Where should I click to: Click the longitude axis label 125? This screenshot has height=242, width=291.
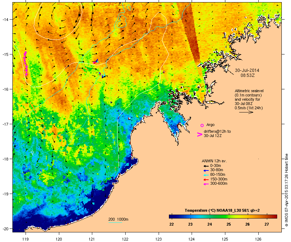pos(225,239)
